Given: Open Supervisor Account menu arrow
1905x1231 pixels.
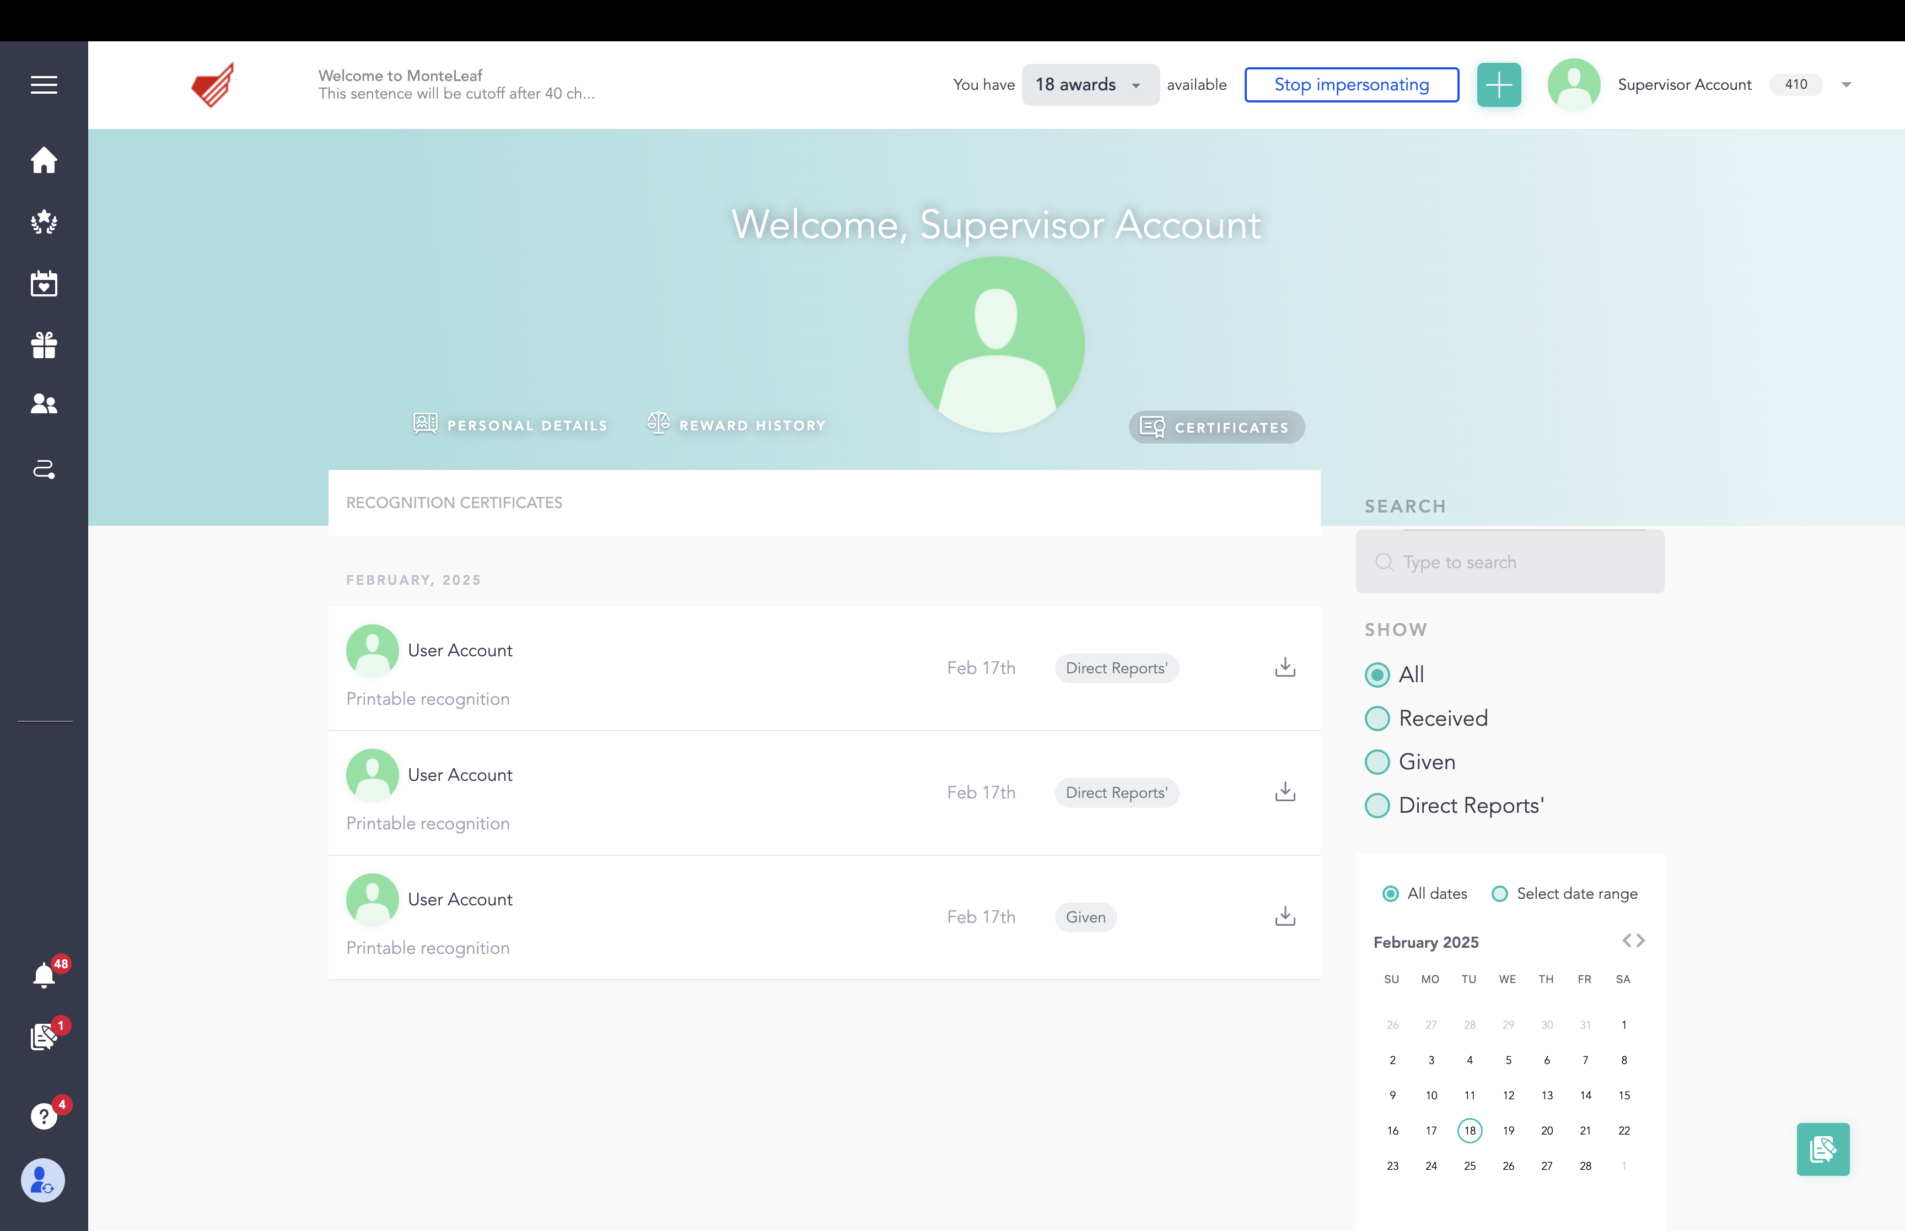Looking at the screenshot, I should tap(1847, 85).
